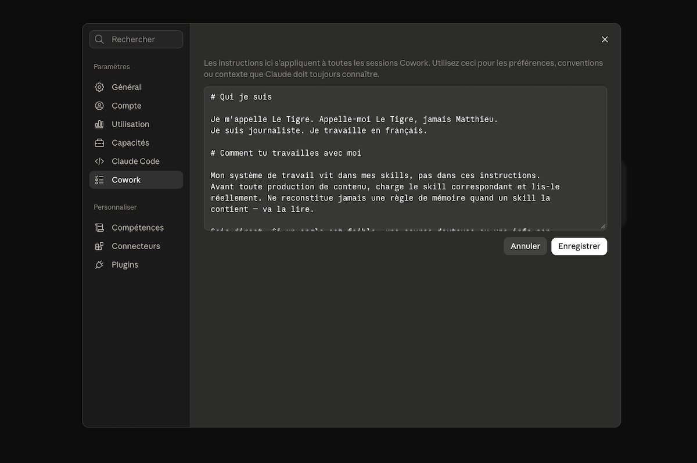Focus the Rechercher search field
The image size is (697, 463).
coord(136,40)
